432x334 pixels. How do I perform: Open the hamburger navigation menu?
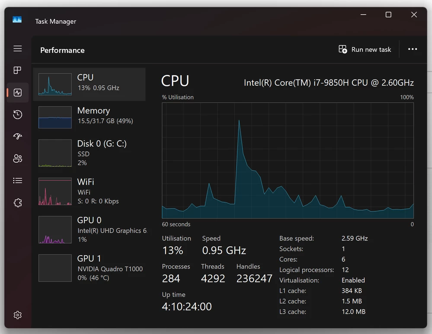point(18,48)
